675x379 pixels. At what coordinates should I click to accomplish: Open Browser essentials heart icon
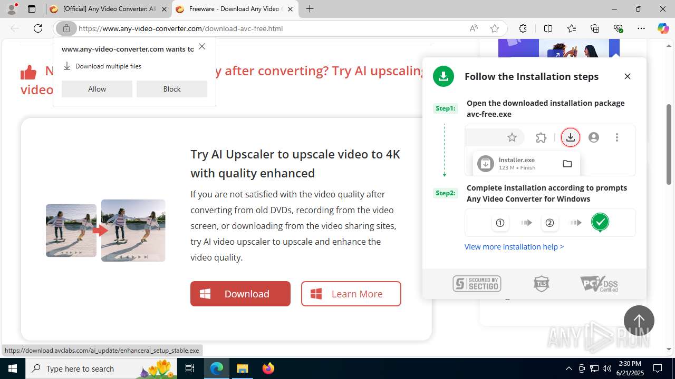[x=618, y=28]
